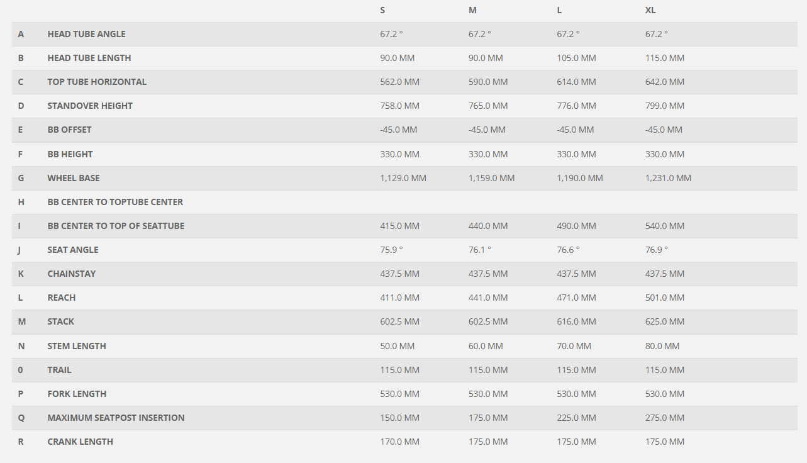Select BB CENTER TO TOPTUBE CENTER label

116,202
